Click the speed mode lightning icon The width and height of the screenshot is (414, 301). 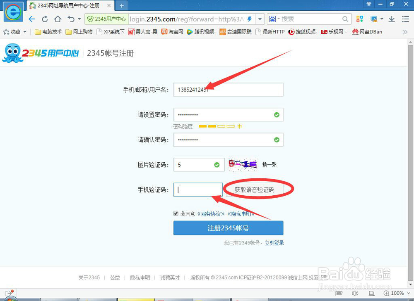pos(250,19)
